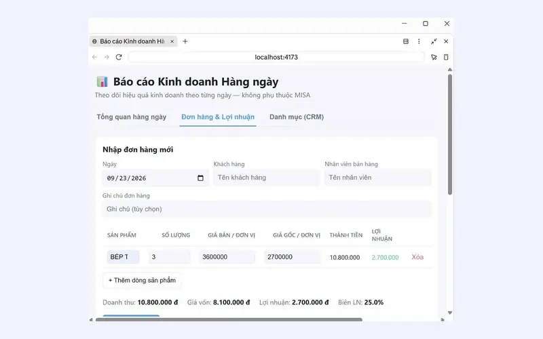
Task: Click the green 2.700.000 profit value
Action: tap(385, 258)
